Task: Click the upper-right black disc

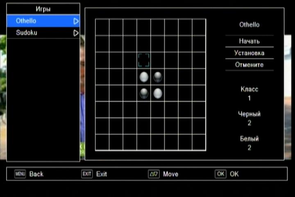Action: tap(158, 77)
